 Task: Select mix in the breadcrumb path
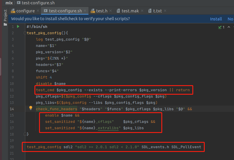point(9,3)
